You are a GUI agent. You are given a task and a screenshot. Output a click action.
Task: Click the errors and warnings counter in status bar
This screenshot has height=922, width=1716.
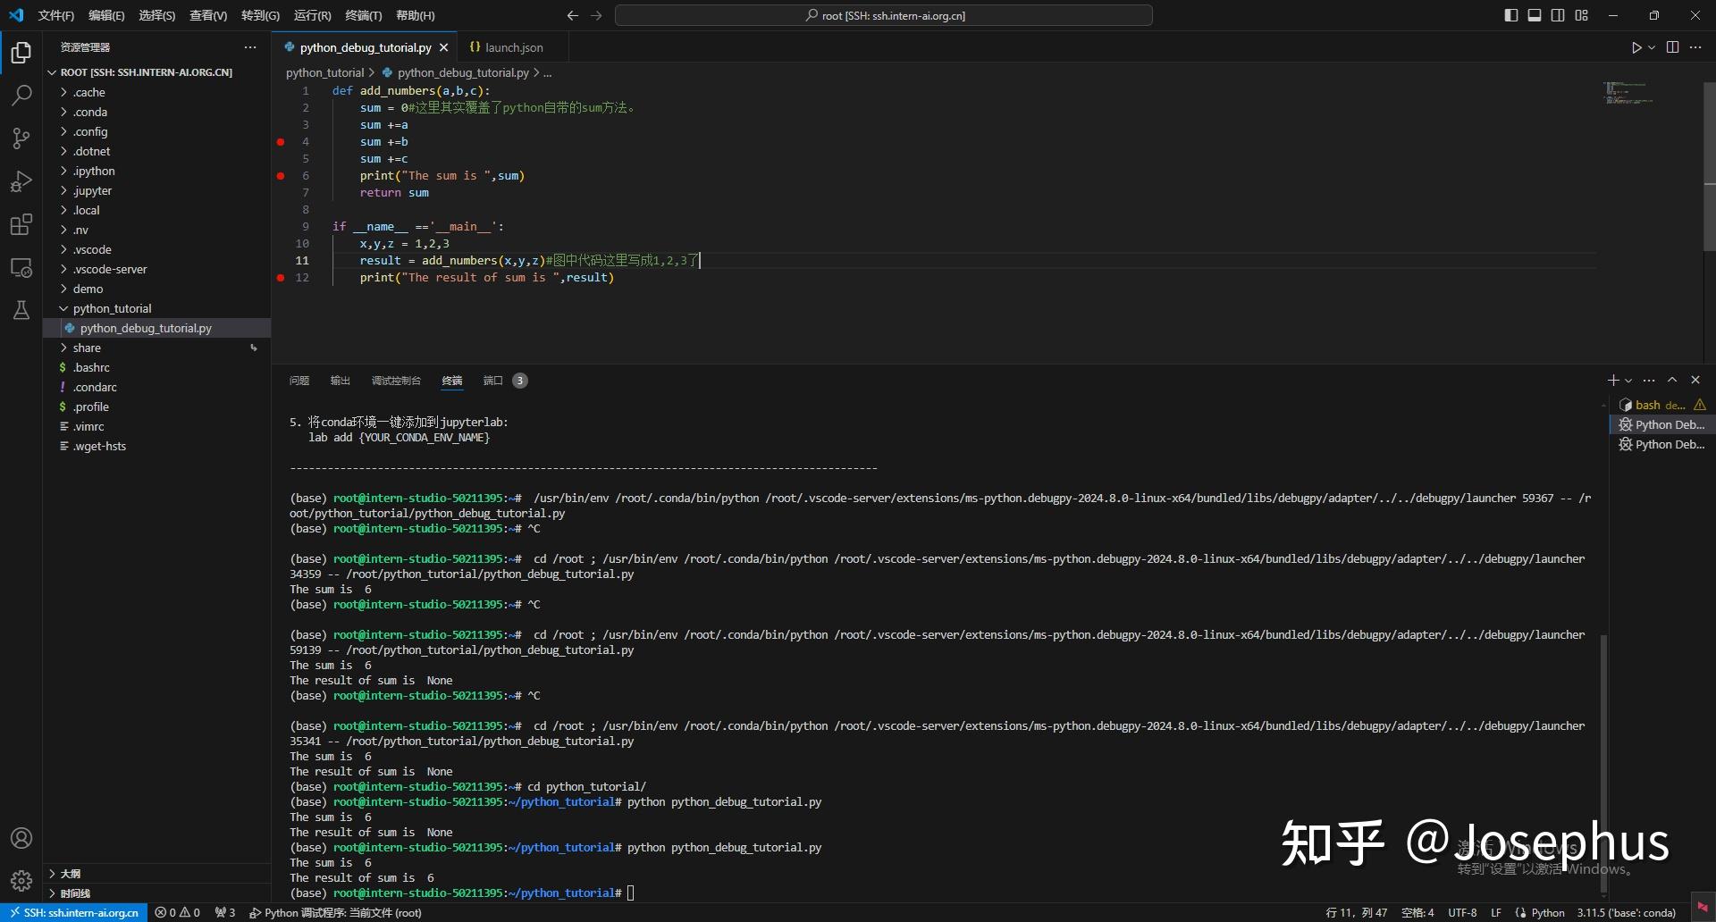(x=178, y=912)
